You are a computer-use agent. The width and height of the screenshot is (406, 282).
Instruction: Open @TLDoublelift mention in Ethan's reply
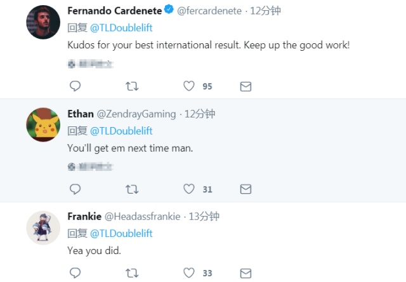point(121,131)
